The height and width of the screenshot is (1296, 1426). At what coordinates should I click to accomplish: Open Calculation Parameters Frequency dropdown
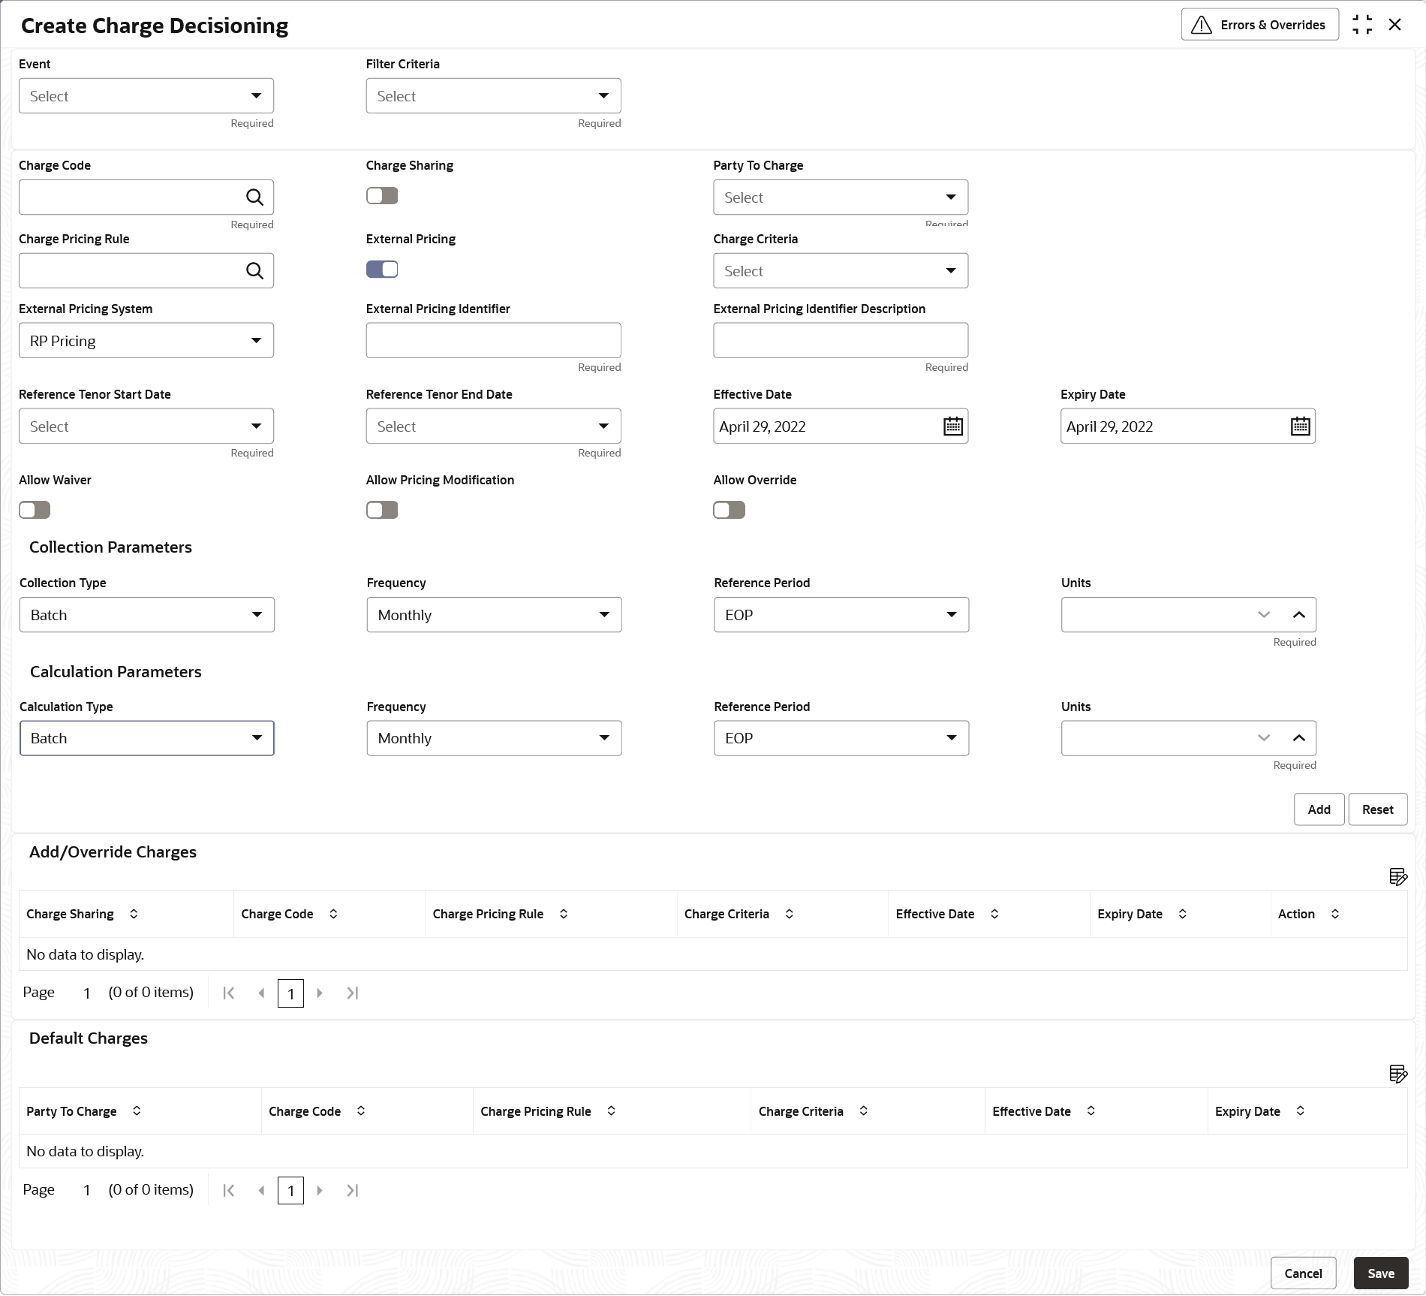point(494,738)
